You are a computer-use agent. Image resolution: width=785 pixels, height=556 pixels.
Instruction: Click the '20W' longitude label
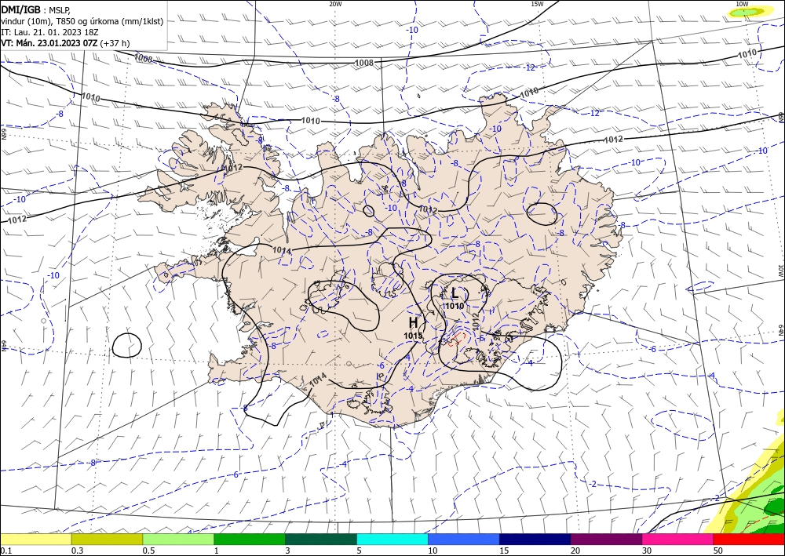pos(335,4)
